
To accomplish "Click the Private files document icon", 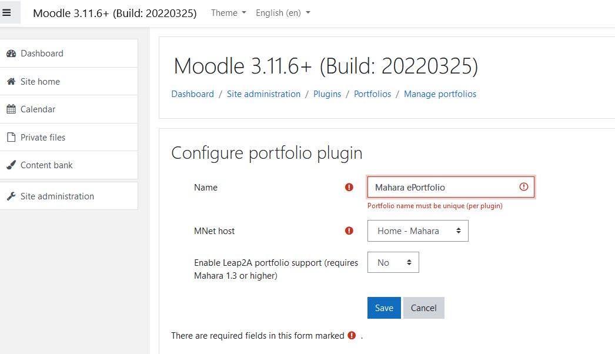I will click(11, 137).
